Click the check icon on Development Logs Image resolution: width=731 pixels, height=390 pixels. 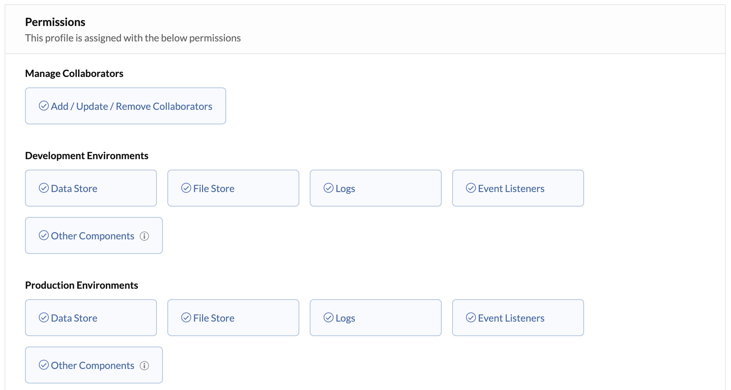pos(328,188)
